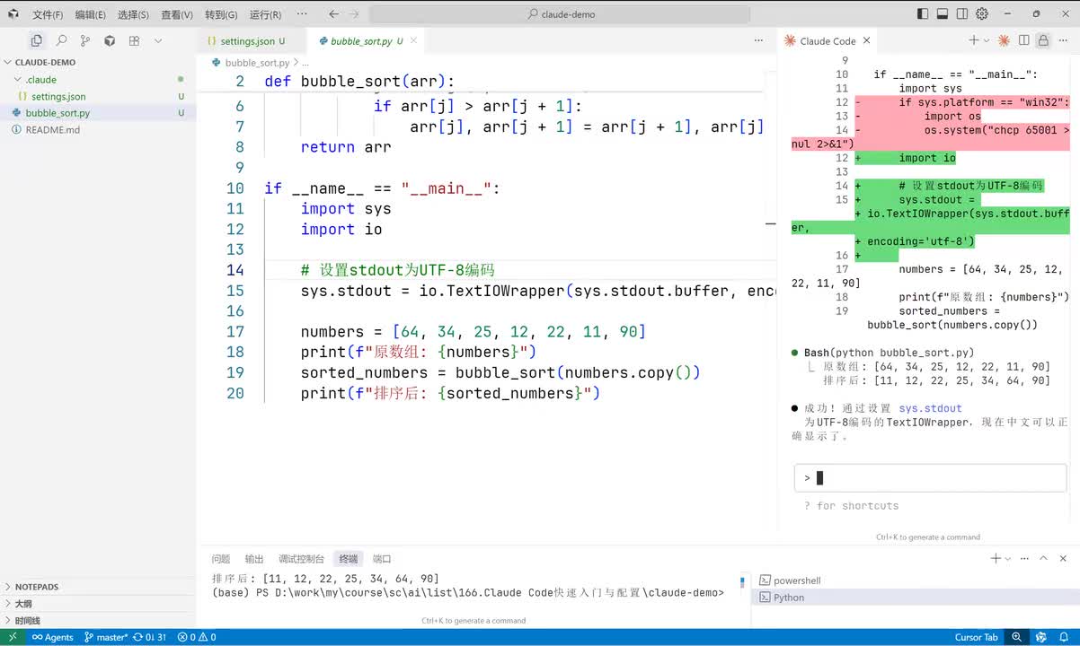This screenshot has height=646, width=1080.
Task: Click the Claude Code prompt input box
Action: [930, 478]
